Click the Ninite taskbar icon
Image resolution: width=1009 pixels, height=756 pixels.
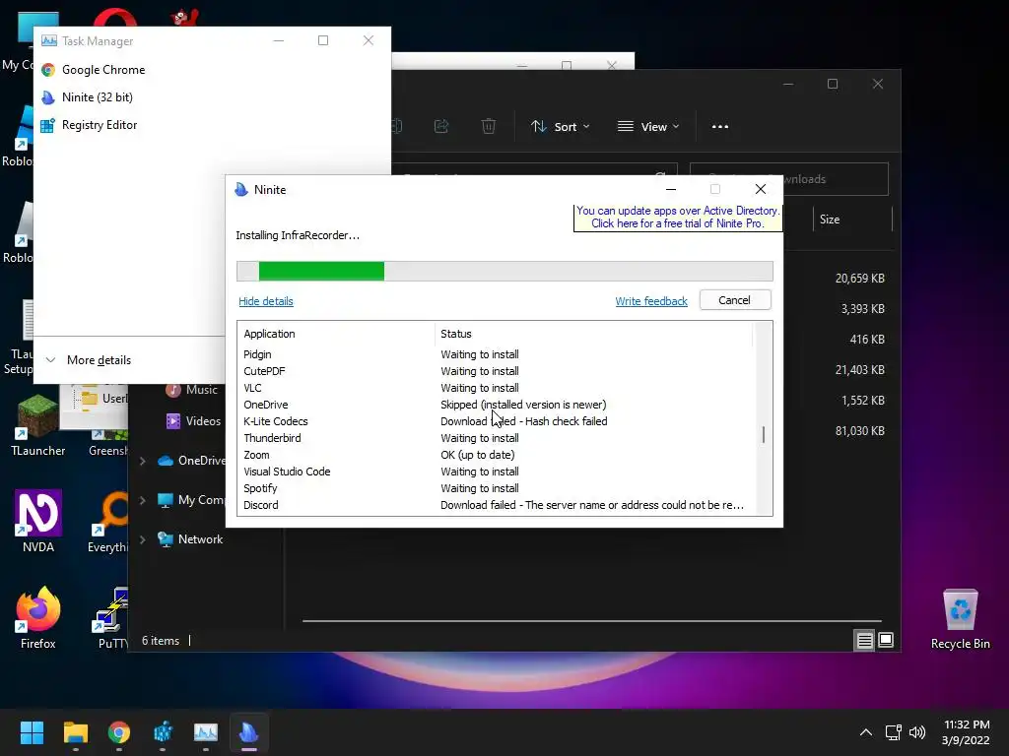click(x=249, y=732)
